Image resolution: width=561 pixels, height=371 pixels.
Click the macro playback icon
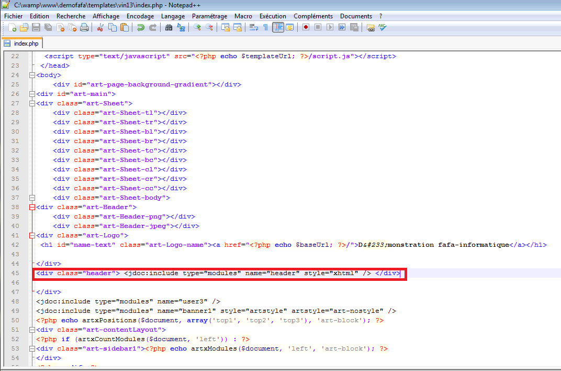coord(330,28)
